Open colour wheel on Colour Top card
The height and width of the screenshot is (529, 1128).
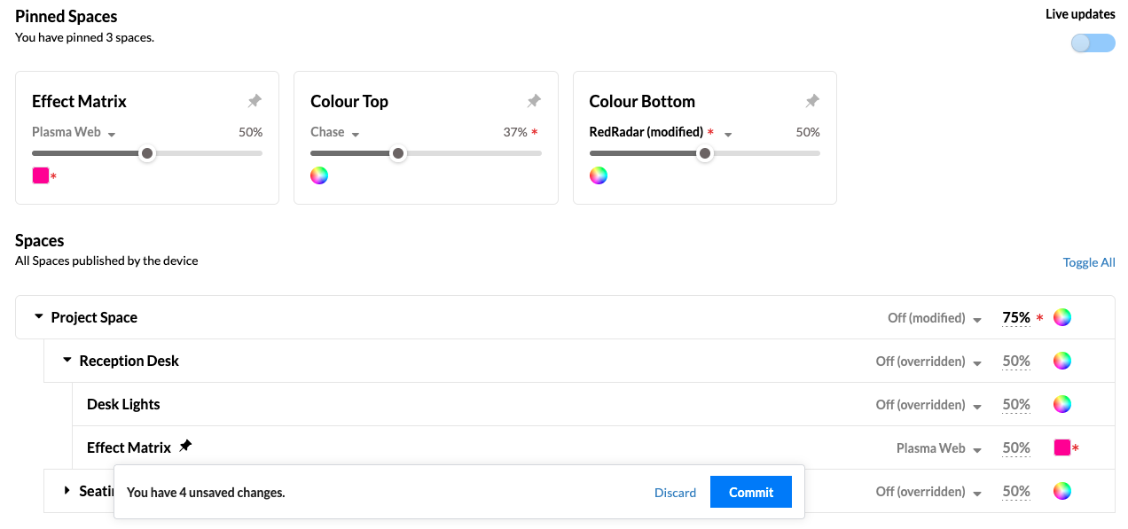point(319,175)
